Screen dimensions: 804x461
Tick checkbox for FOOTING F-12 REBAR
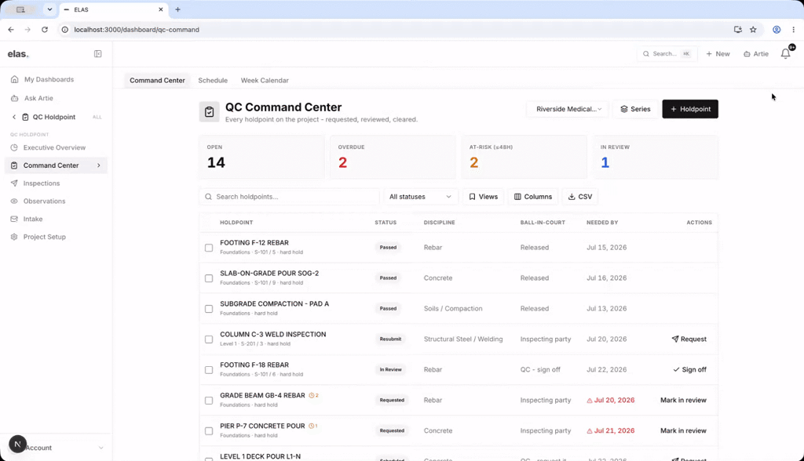pyautogui.click(x=209, y=248)
